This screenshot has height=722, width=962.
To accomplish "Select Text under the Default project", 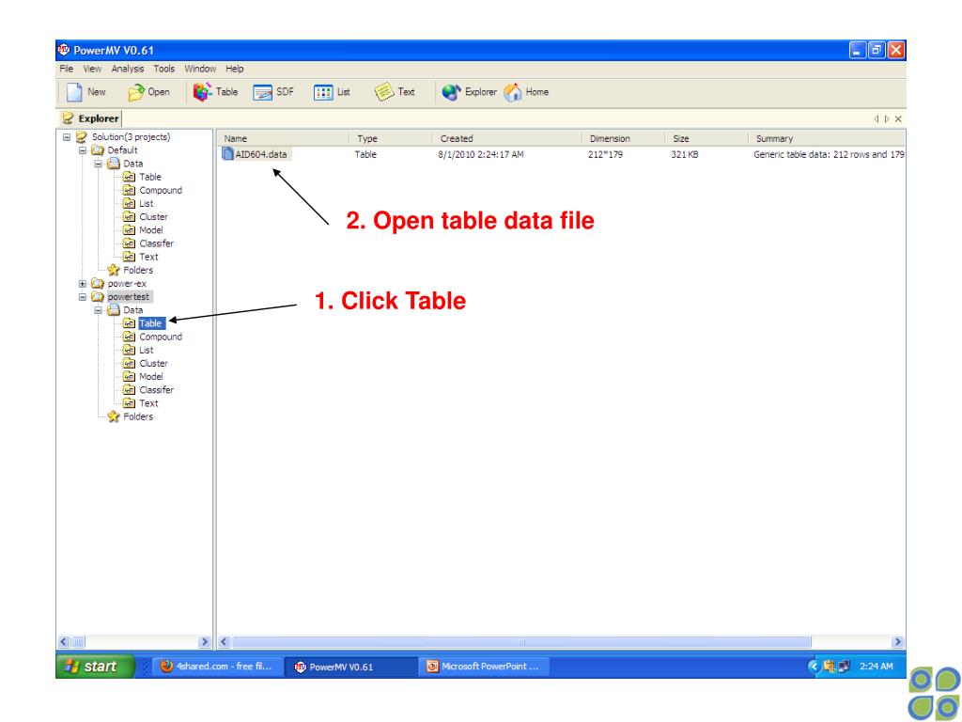I will (x=148, y=257).
